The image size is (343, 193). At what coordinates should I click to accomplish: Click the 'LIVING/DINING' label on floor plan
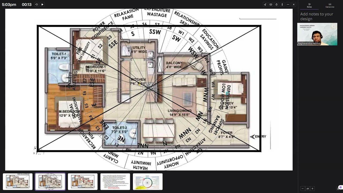pos(180,111)
